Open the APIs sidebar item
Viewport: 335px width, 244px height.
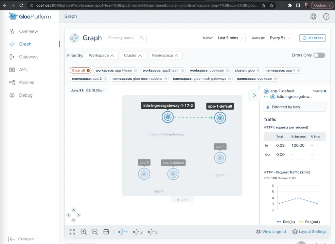click(23, 70)
